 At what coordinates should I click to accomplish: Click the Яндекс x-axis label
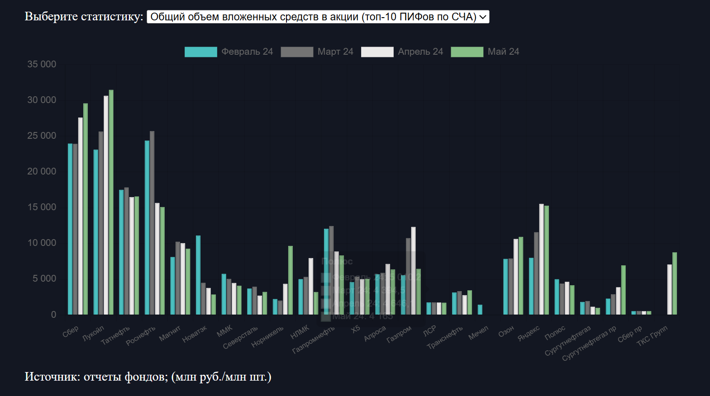(529, 333)
